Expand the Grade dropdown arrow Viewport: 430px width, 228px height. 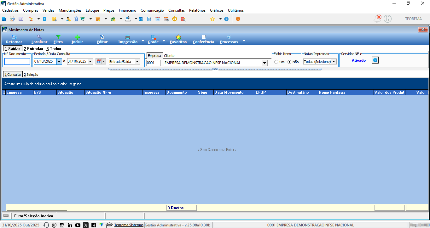click(164, 41)
